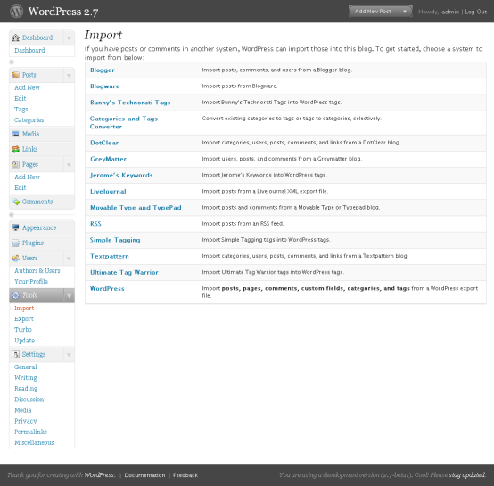Screen dimensions: 494x486
Task: Open Writing settings
Action: point(26,377)
